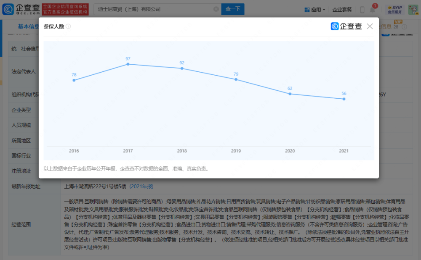421x260 pixels.
Task: Click the 2021 axis label
Action: 344,151
